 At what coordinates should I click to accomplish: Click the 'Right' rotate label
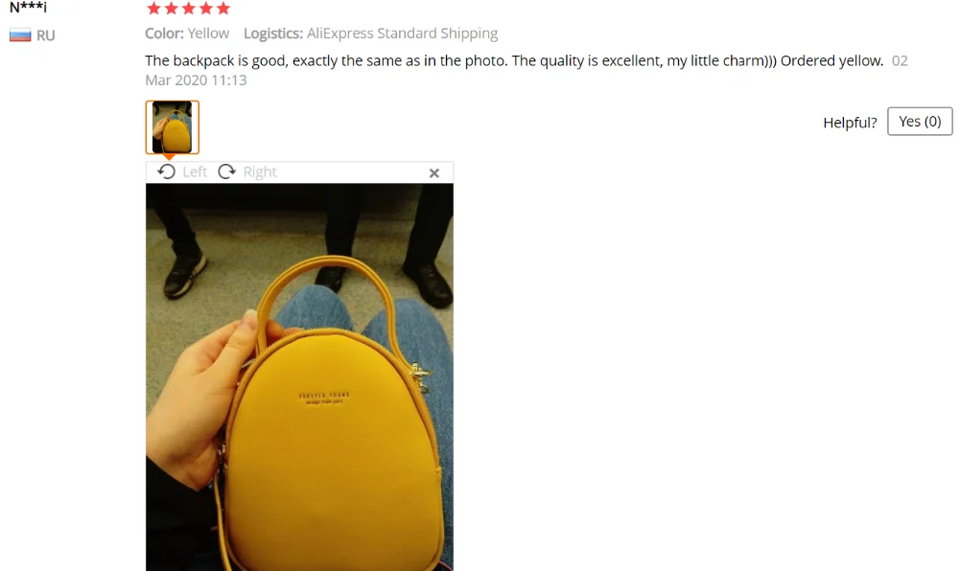click(x=260, y=171)
